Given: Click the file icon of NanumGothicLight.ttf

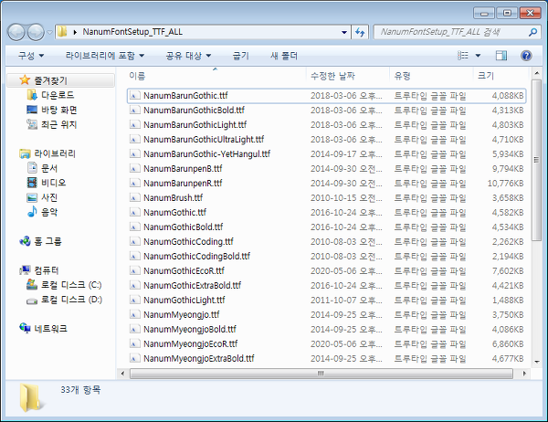Looking at the screenshot, I should pos(135,300).
